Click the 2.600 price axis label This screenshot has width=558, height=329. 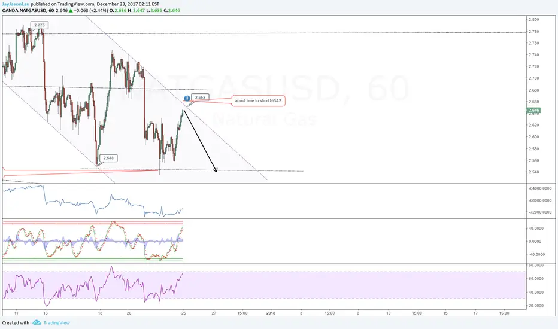534,136
